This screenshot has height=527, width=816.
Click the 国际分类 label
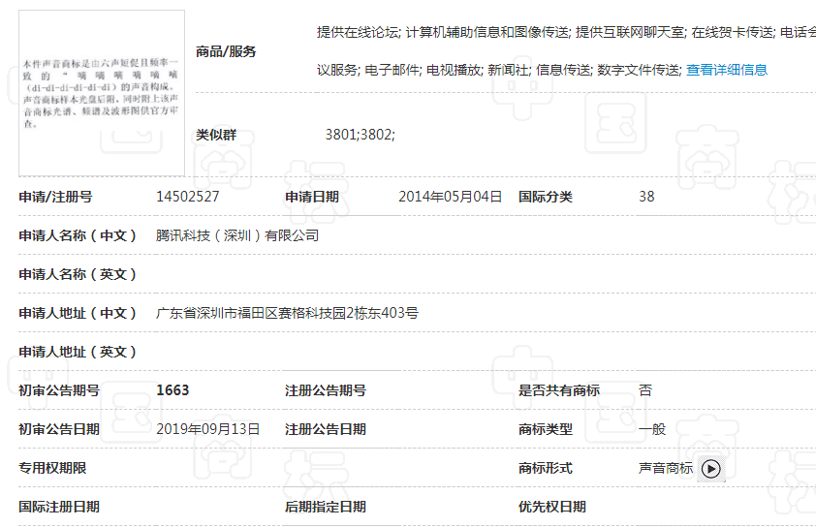pyautogui.click(x=546, y=197)
